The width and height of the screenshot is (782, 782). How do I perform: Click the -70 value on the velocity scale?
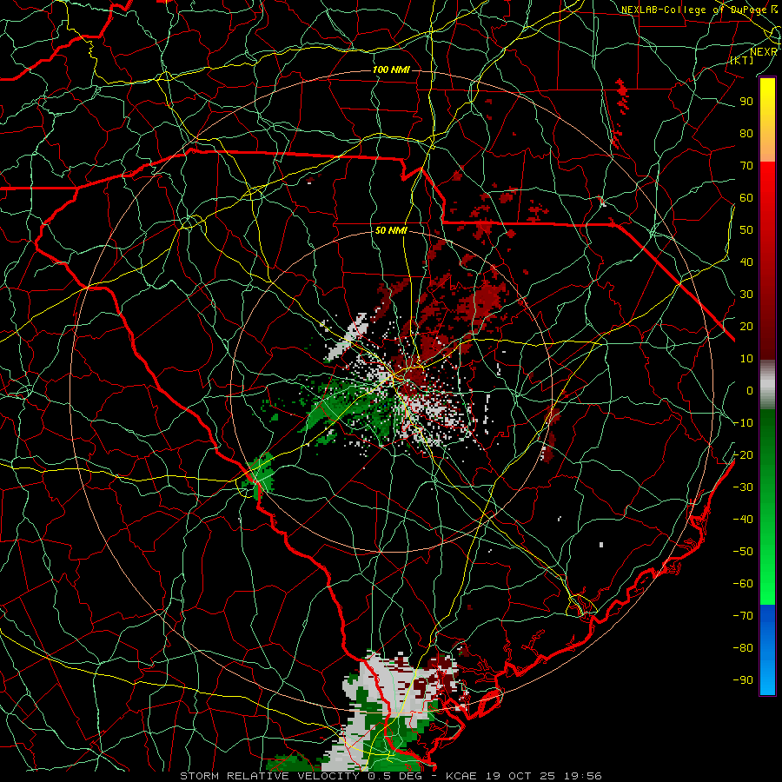(743, 615)
